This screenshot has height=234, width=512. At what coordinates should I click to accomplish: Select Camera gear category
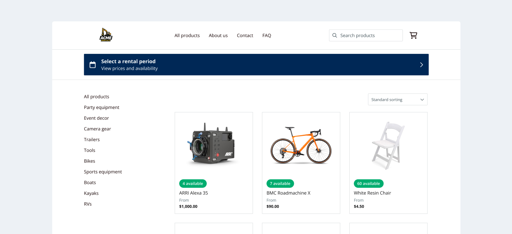[x=97, y=129]
